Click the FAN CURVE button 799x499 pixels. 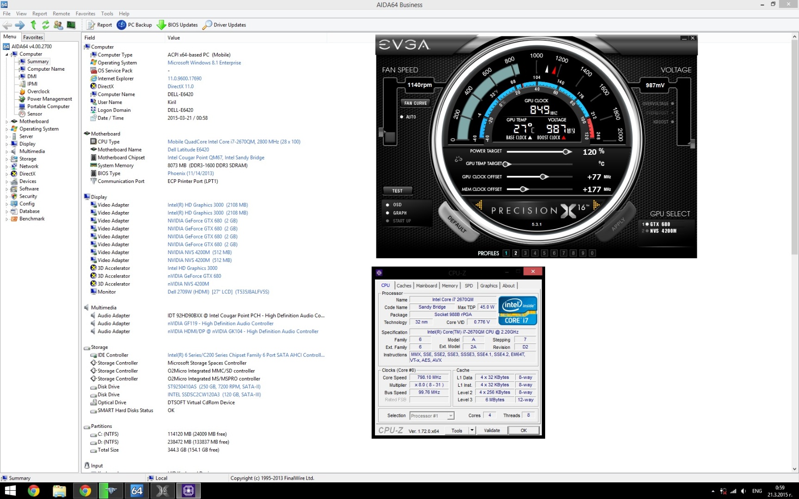(x=416, y=103)
